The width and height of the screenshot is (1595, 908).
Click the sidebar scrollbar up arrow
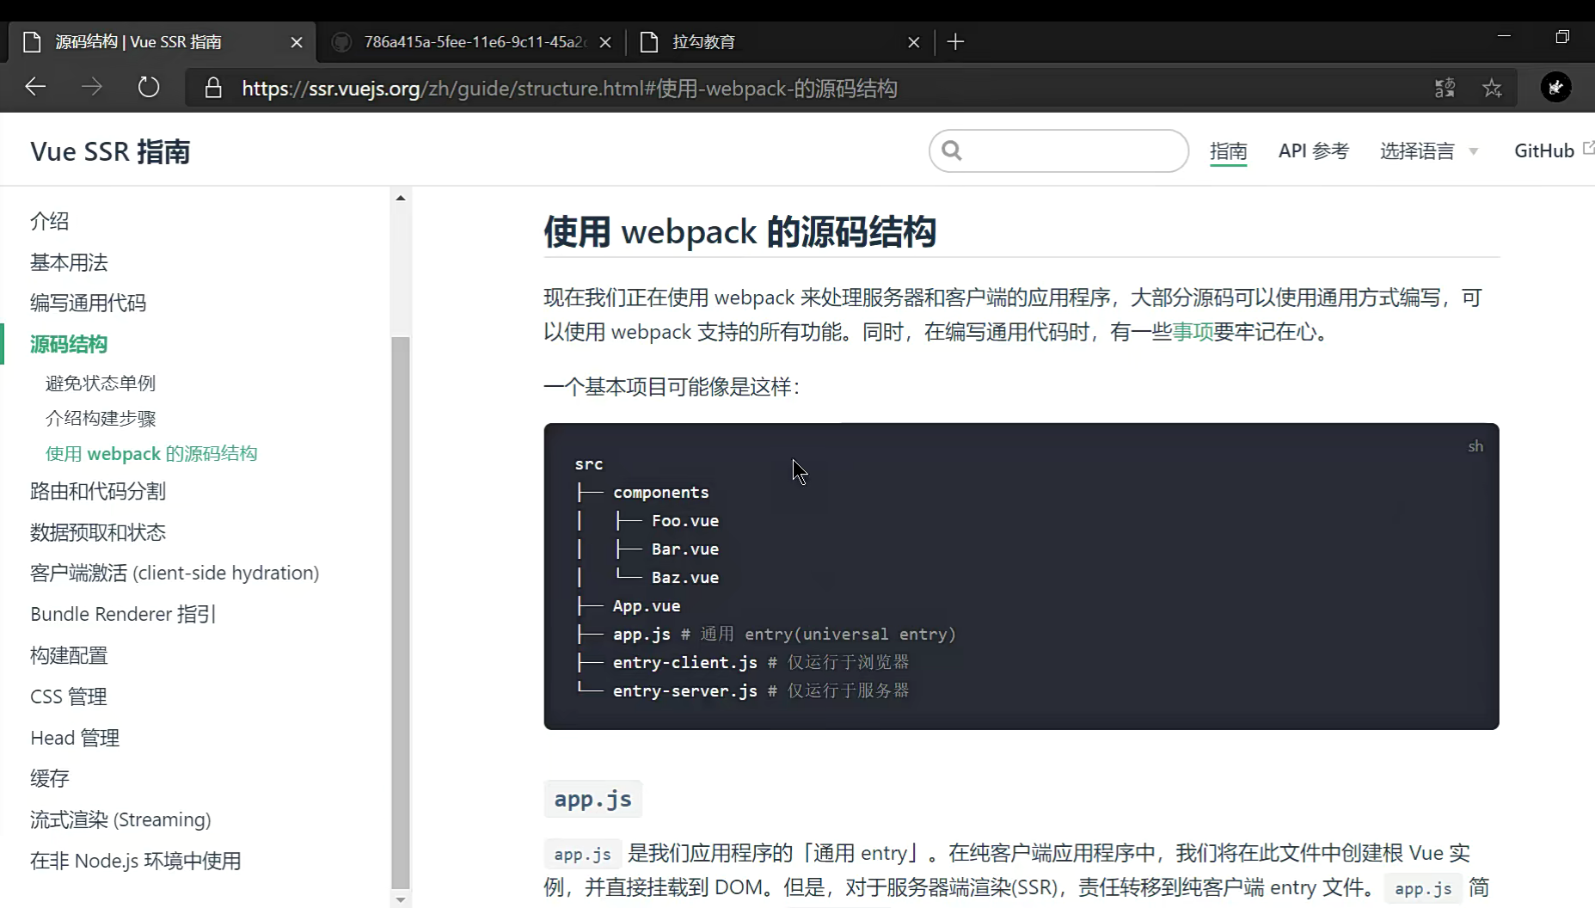click(x=401, y=198)
